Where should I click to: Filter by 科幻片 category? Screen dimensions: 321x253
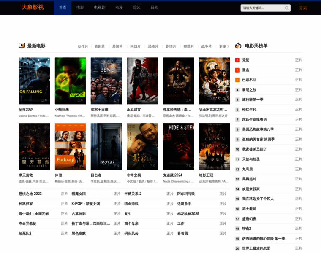(x=135, y=46)
